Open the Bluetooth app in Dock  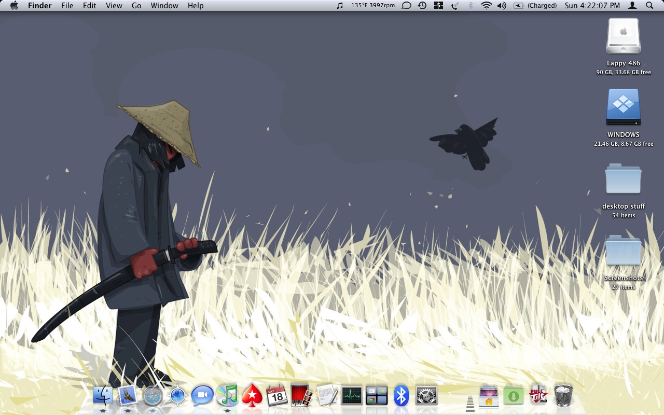(x=401, y=396)
